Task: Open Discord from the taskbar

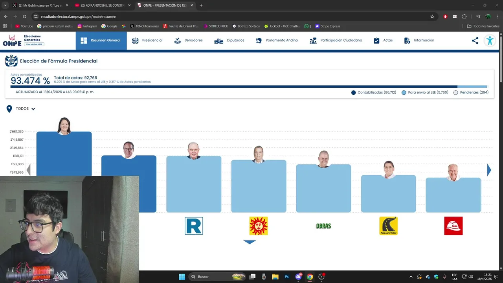Action: click(x=298, y=277)
